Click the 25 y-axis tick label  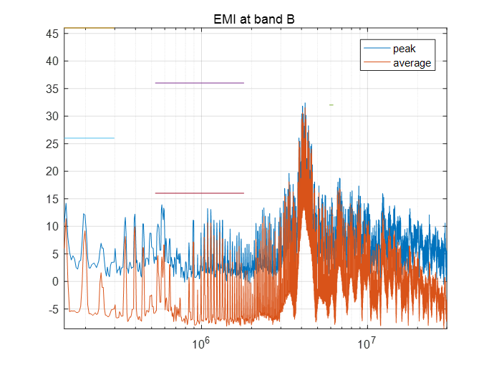click(52, 144)
